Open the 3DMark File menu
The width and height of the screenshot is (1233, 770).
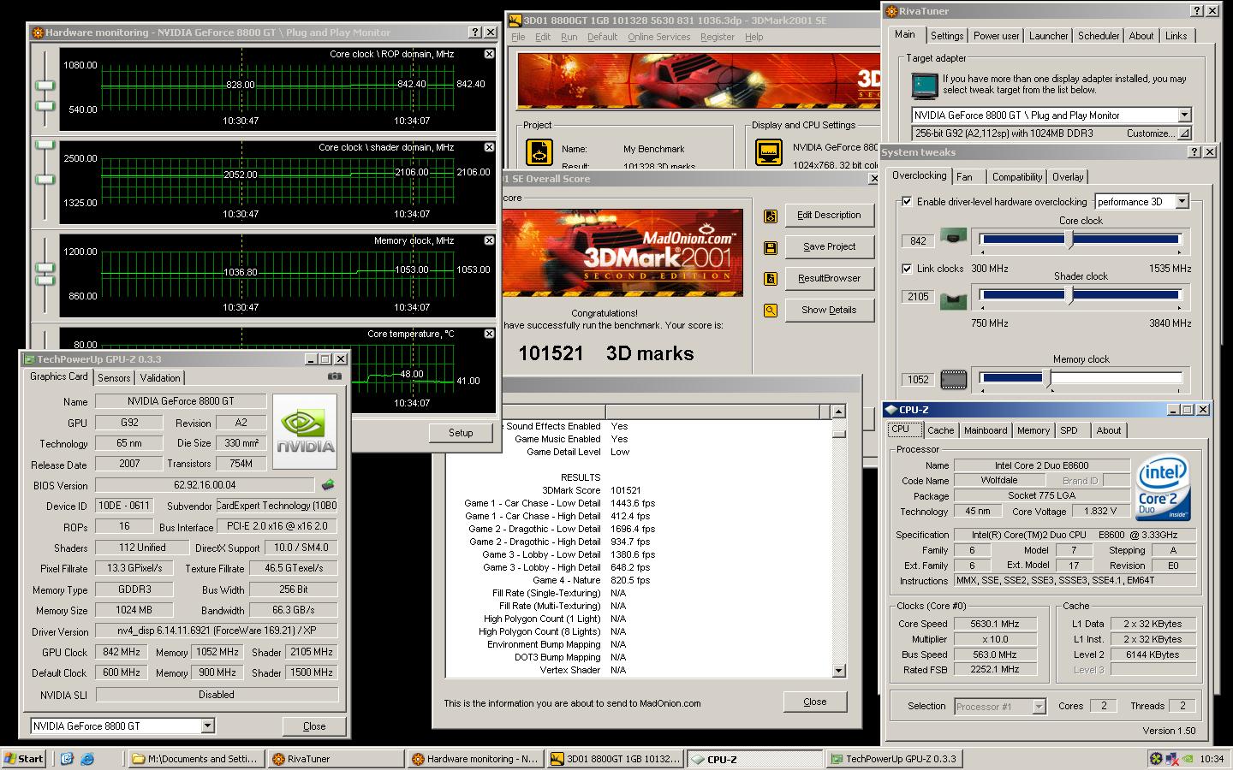tap(518, 37)
